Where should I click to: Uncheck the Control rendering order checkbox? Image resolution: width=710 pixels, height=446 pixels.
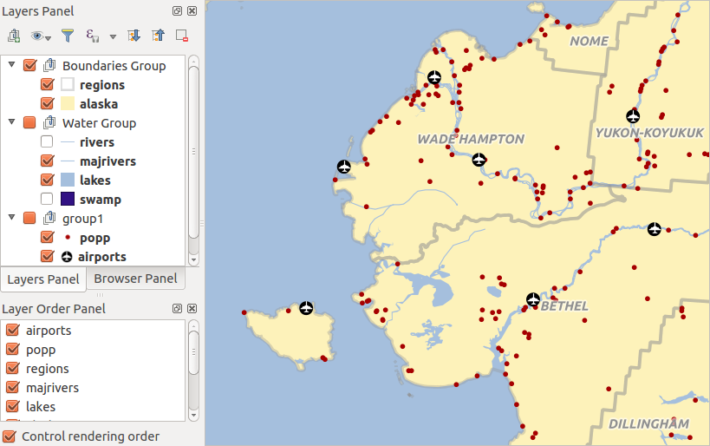coord(10,436)
